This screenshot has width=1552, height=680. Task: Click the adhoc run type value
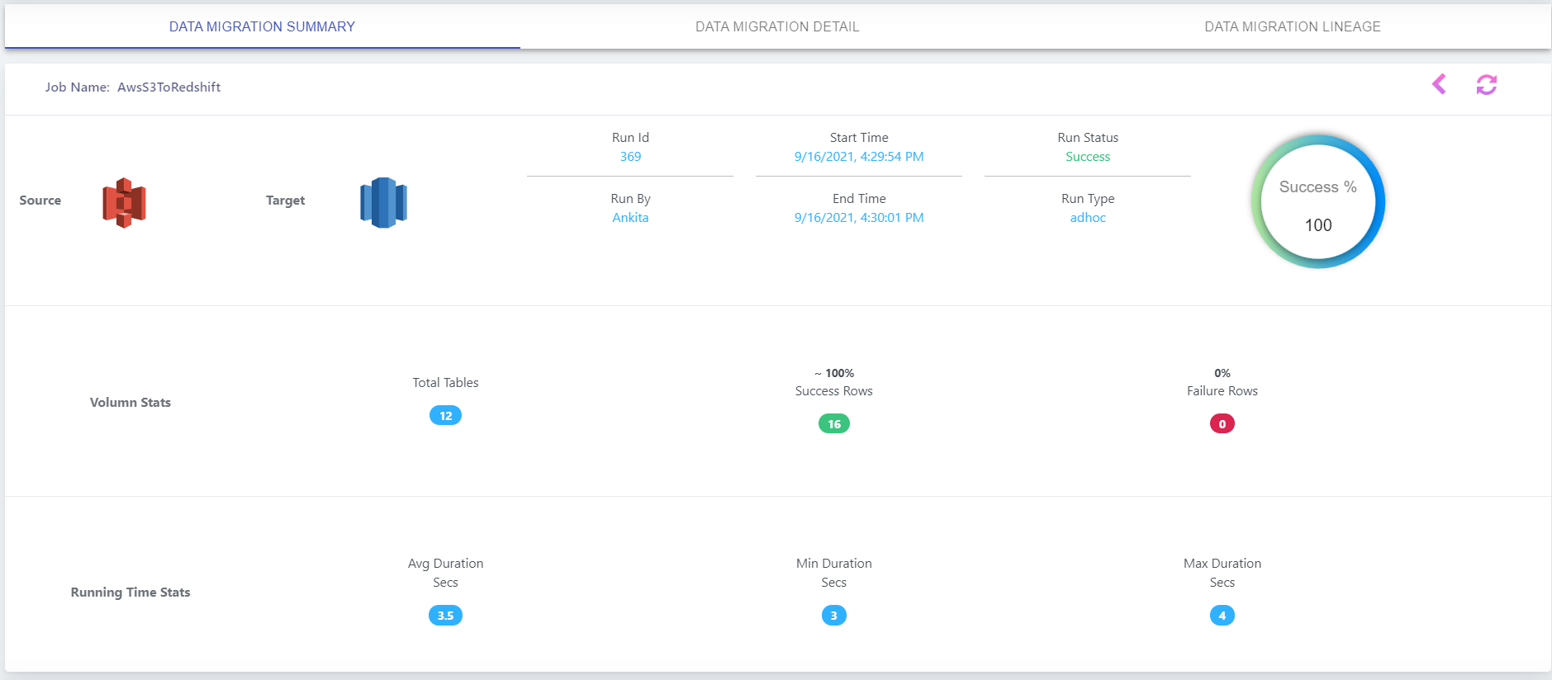tap(1088, 218)
